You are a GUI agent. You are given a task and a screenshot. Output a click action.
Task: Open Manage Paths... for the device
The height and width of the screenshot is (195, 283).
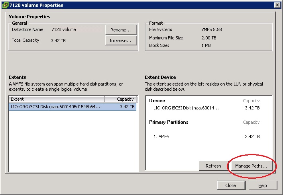[251, 166]
